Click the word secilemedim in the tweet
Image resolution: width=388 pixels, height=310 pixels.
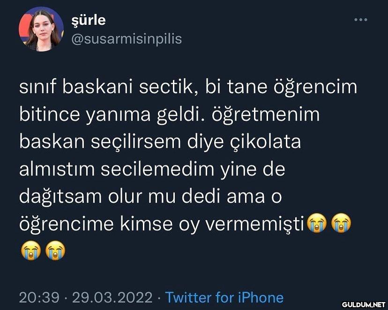point(157,169)
